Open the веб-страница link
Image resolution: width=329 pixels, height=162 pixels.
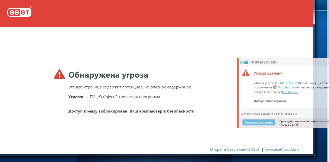click(x=89, y=87)
